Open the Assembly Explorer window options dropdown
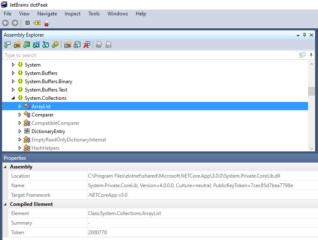The image size is (318, 240). (x=297, y=35)
